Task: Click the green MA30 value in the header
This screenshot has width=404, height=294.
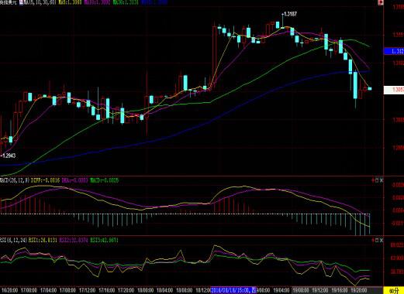Action: pos(126,2)
